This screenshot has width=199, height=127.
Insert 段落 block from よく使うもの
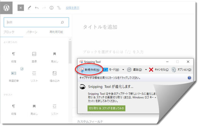pyautogui.click(x=14, y=57)
